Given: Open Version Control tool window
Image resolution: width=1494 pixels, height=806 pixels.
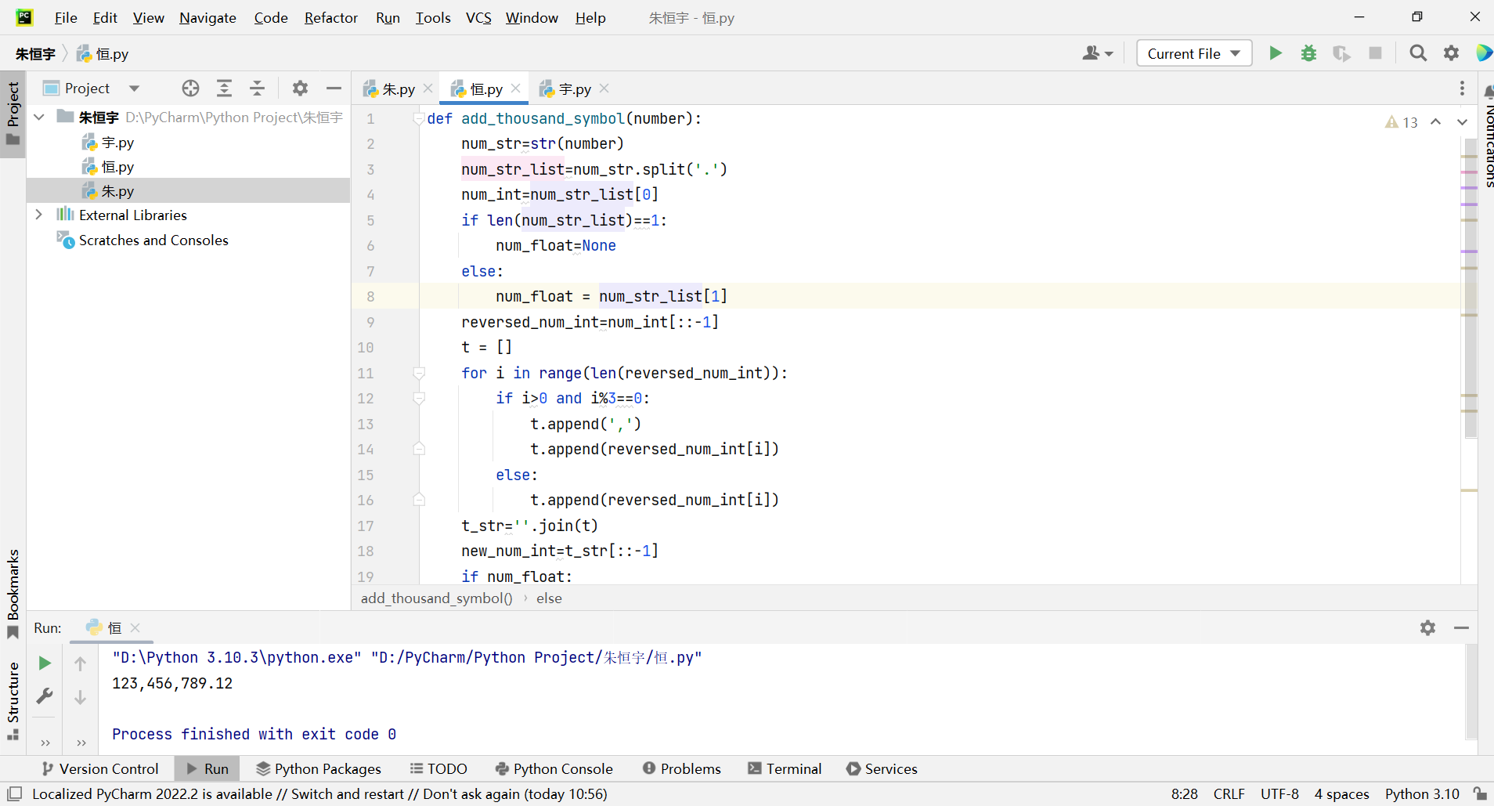Looking at the screenshot, I should pyautogui.click(x=100, y=768).
